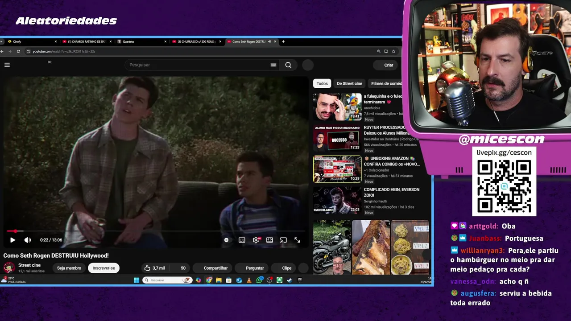Open the YouTube hamburger guide menu
This screenshot has width=571, height=321.
tap(7, 65)
